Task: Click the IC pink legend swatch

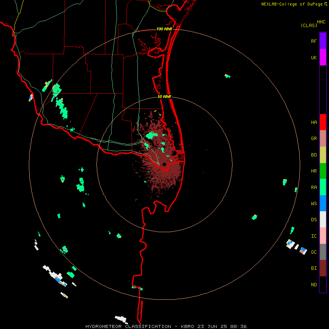Action: pyautogui.click(x=323, y=236)
